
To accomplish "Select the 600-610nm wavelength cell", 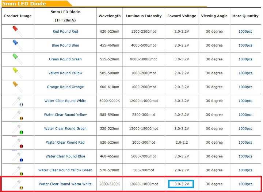I will (110, 87).
